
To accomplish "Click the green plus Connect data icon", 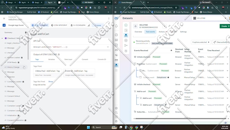I will point(126,25).
